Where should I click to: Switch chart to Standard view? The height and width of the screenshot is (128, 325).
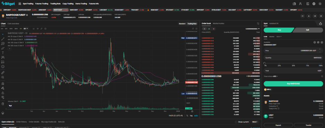point(182,24)
